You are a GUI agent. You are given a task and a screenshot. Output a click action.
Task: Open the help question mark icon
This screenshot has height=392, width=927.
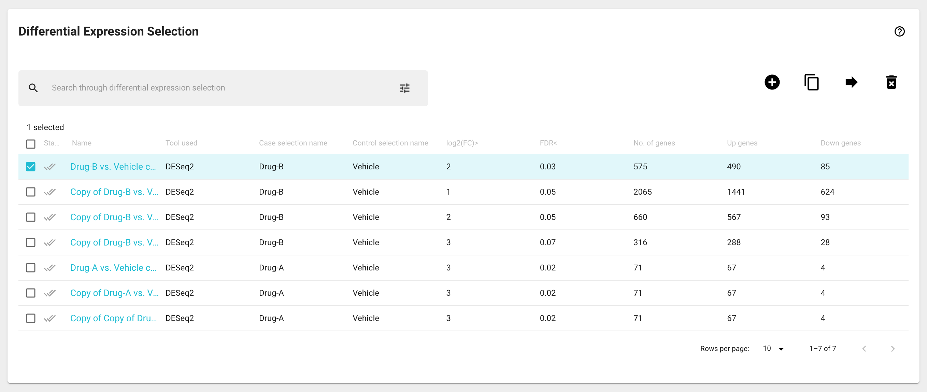pyautogui.click(x=899, y=31)
